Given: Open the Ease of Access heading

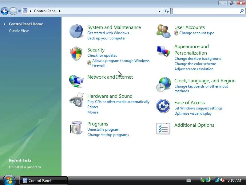Looking at the screenshot, I should [189, 103].
